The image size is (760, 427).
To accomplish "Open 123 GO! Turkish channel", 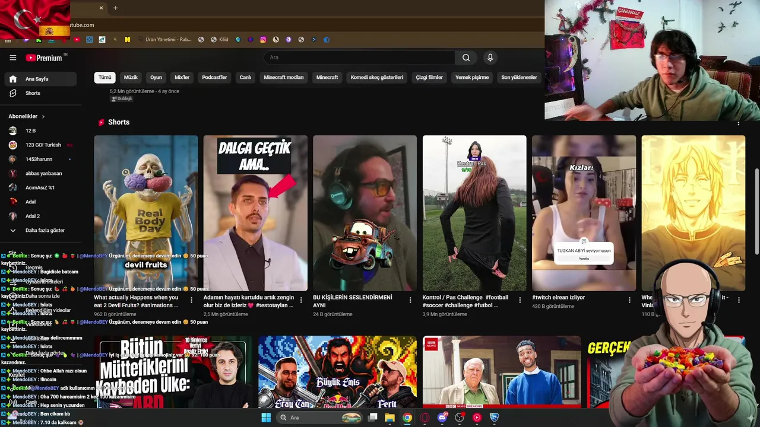I will [40, 145].
